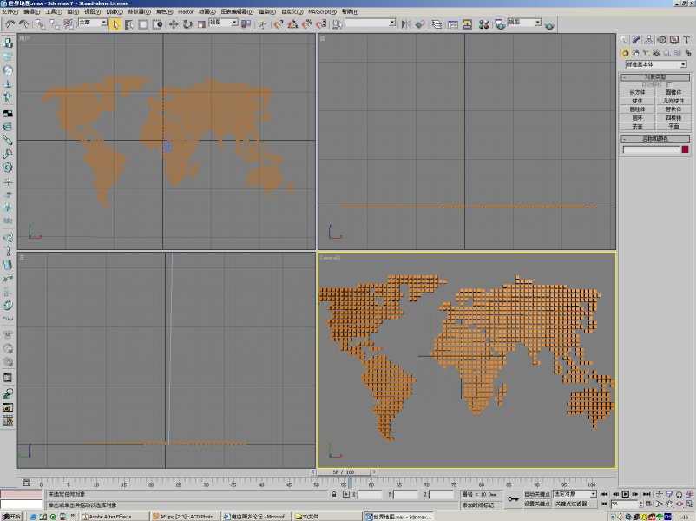Viewport: 696px width, 521px height.
Task: Click the object color swatch in Name panel
Action: (x=686, y=148)
